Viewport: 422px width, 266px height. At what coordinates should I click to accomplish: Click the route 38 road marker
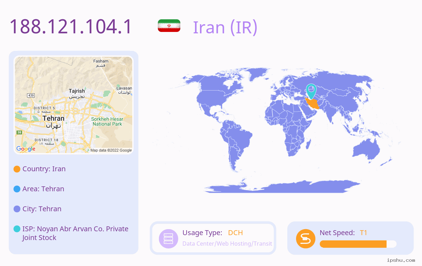pos(19,132)
